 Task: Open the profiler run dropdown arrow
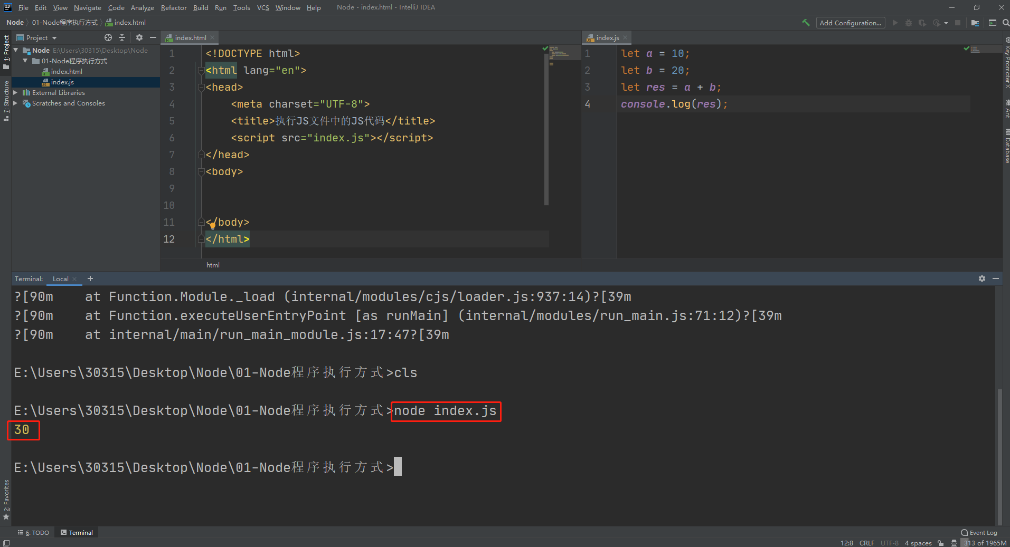click(946, 23)
